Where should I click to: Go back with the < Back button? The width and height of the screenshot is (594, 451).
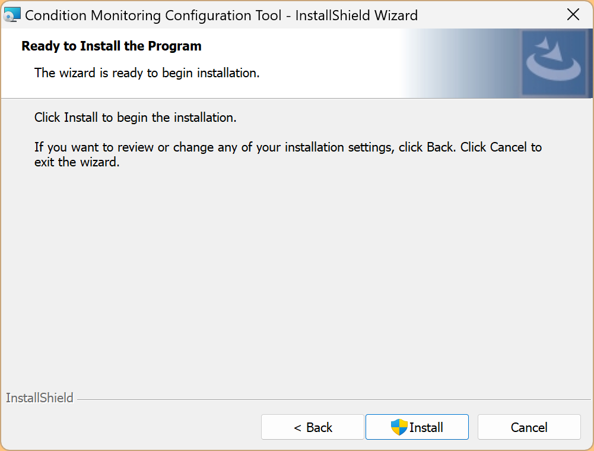coord(313,427)
